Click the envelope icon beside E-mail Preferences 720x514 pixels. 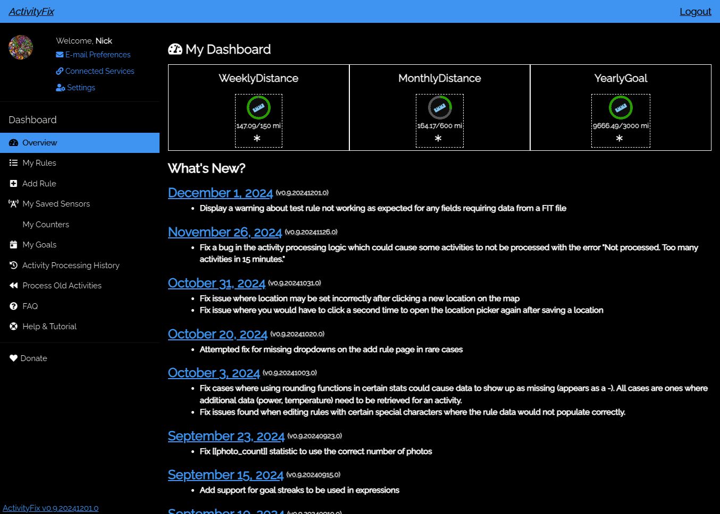(60, 54)
